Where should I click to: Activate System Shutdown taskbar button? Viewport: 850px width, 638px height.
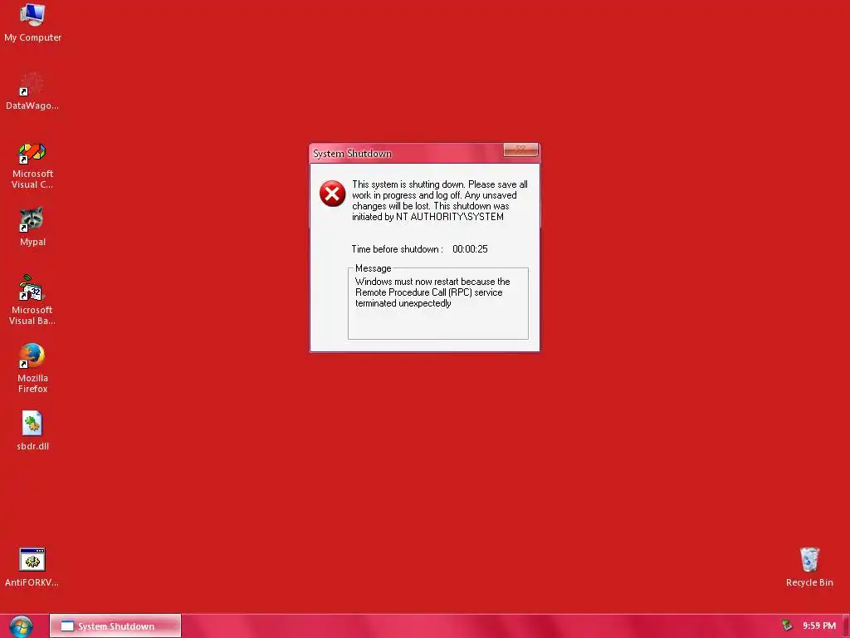click(115, 626)
